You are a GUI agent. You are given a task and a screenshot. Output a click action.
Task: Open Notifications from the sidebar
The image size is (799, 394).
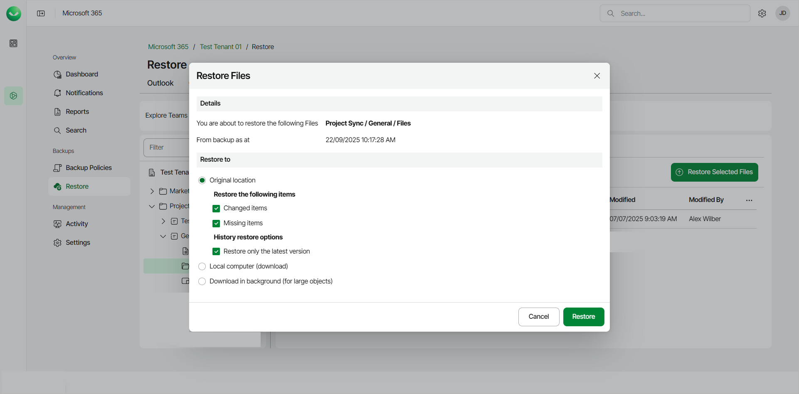84,93
